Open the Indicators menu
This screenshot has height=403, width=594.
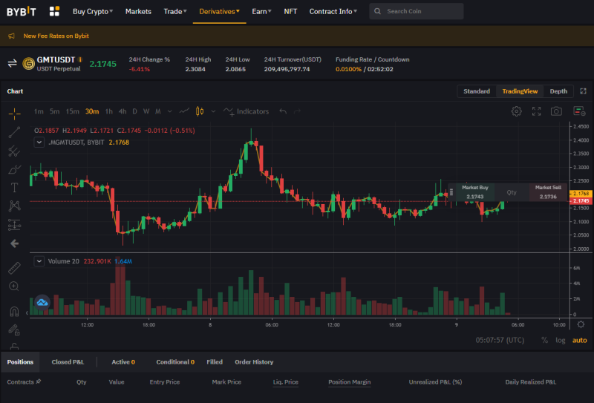247,111
